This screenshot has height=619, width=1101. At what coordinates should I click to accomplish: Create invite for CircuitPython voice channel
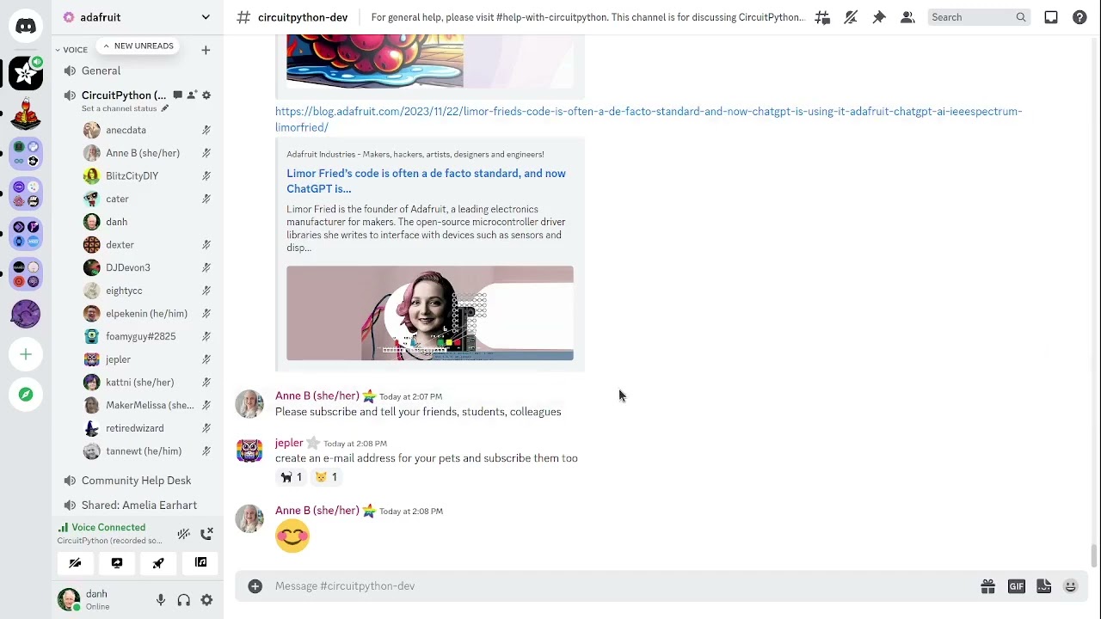192,95
